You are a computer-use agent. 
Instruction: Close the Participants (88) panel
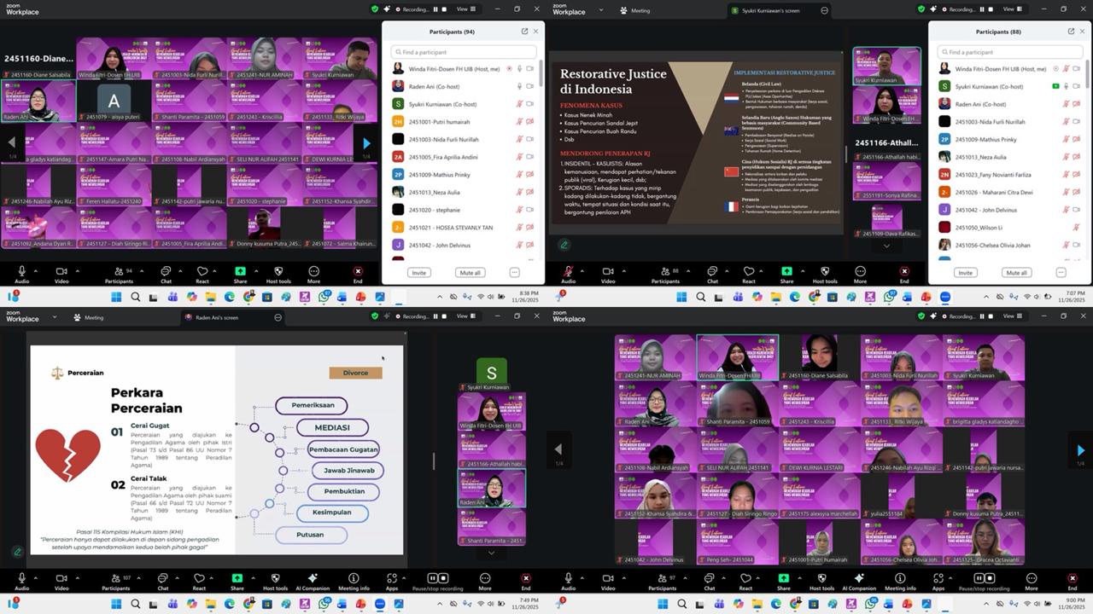(1083, 32)
